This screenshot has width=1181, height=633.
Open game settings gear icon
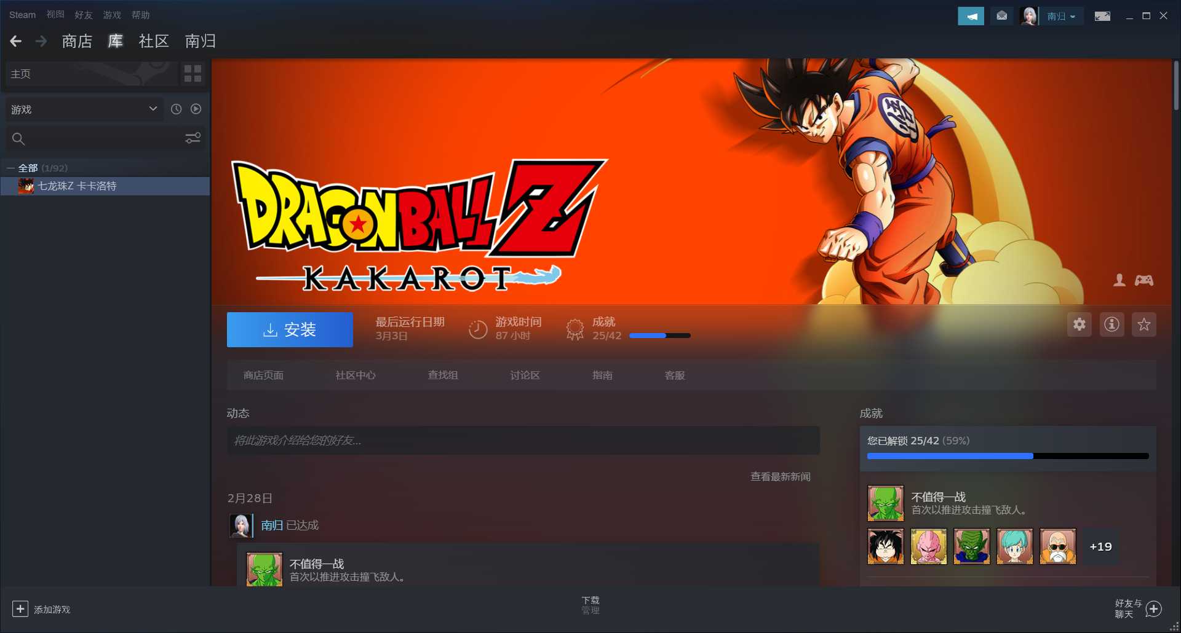[x=1079, y=324]
